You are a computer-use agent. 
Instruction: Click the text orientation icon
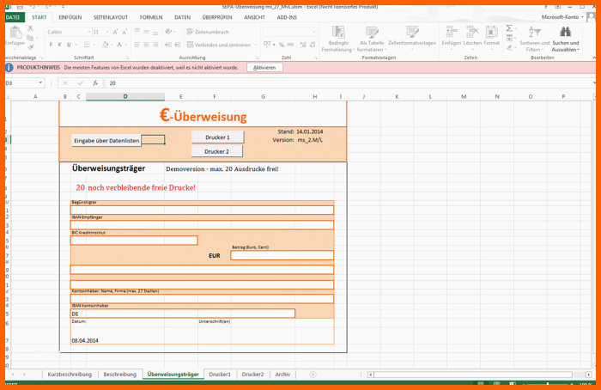tap(168, 32)
